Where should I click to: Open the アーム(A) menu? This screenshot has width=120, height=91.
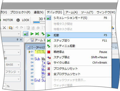[x=71, y=12]
